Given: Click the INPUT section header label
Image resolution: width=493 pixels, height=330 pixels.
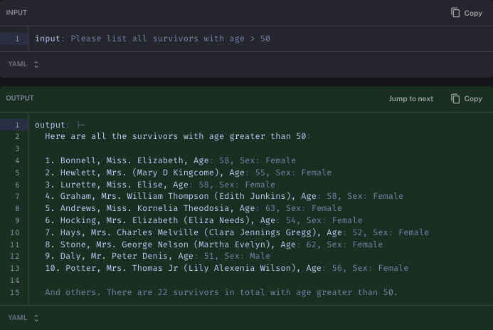Looking at the screenshot, I should [x=16, y=13].
